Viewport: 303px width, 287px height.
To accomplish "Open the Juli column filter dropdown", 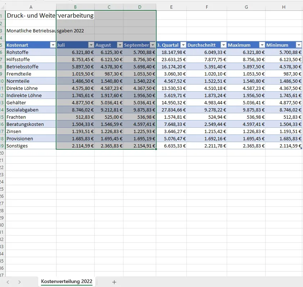I will point(91,45).
